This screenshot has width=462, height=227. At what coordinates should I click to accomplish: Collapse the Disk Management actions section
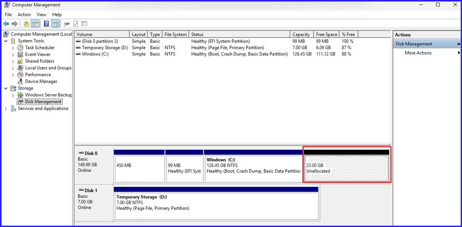point(458,44)
